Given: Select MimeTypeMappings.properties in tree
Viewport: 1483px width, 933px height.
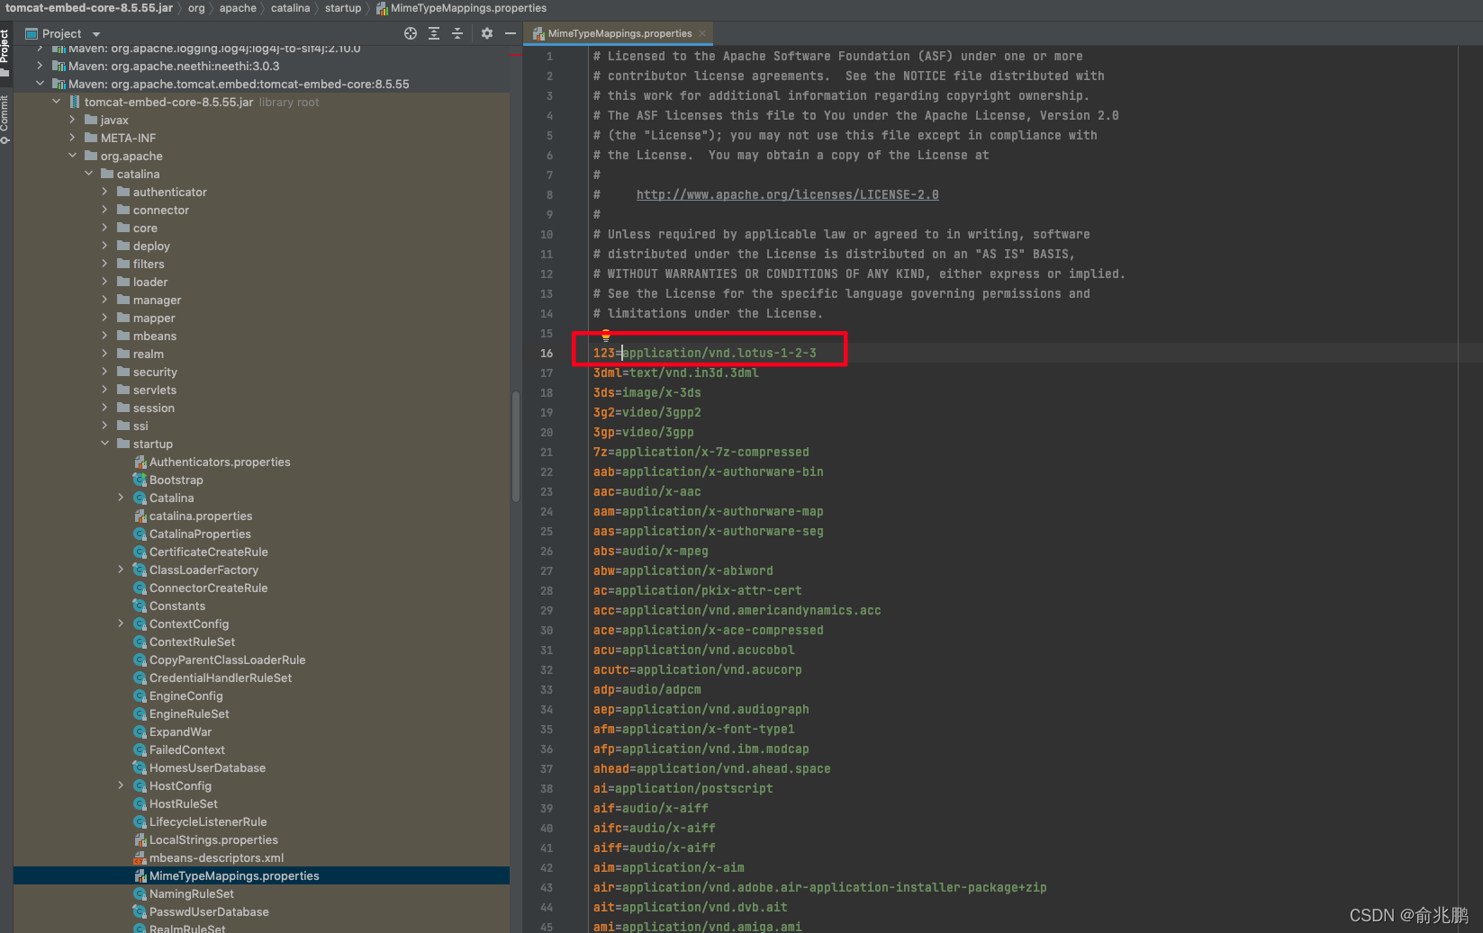Looking at the screenshot, I should (234, 875).
